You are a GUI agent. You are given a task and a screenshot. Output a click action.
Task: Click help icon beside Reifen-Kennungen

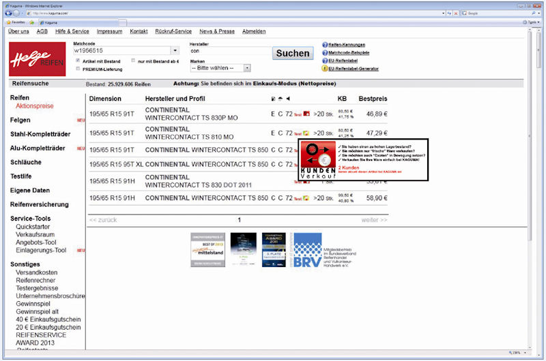(325, 45)
